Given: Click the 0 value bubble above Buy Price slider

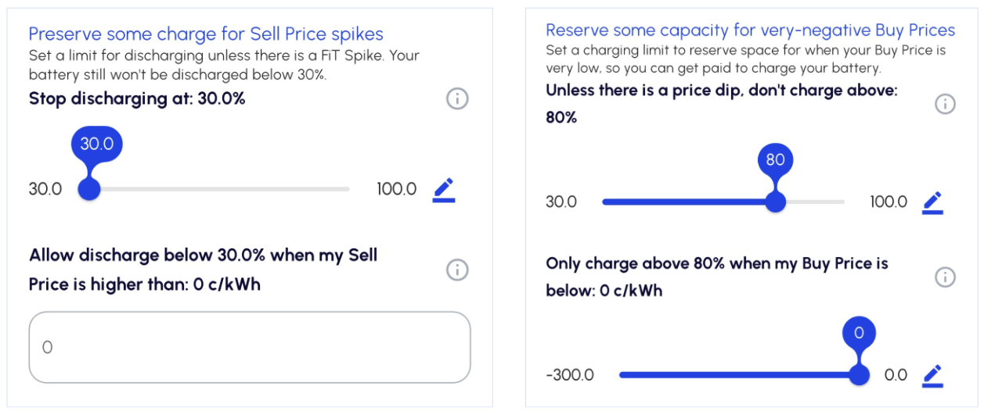Looking at the screenshot, I should (x=859, y=334).
